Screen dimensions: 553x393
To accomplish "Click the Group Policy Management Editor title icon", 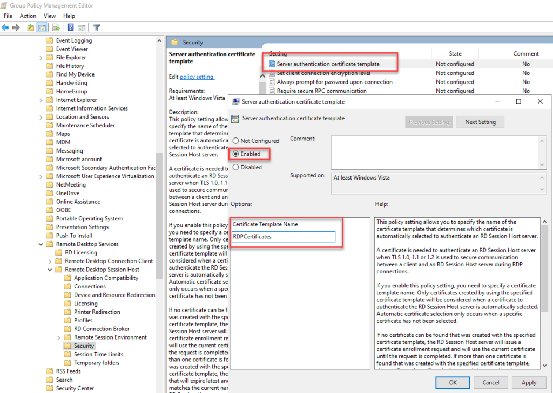I will tap(4, 5).
